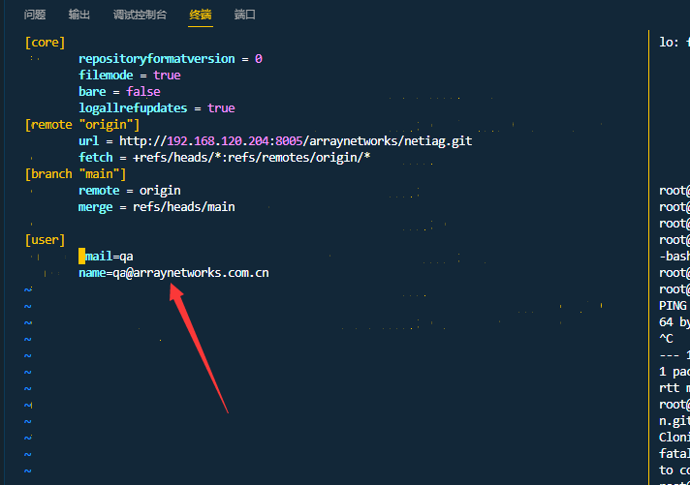The width and height of the screenshot is (690, 485).
Task: Click the fatal line in right terminal
Action: click(674, 454)
